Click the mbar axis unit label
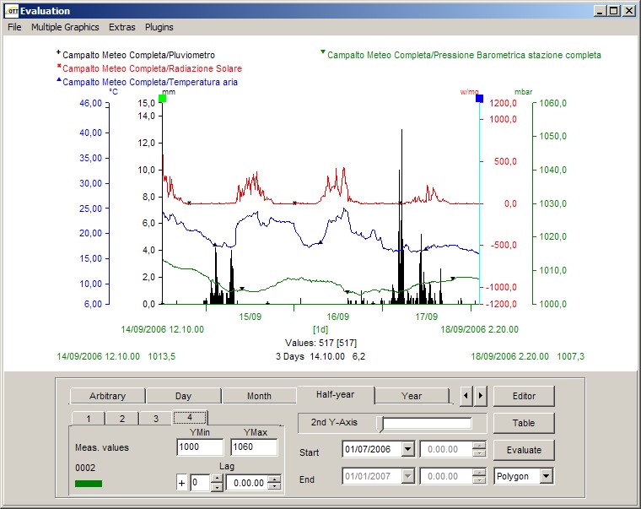Viewport: 641px width, 509px height. [524, 92]
